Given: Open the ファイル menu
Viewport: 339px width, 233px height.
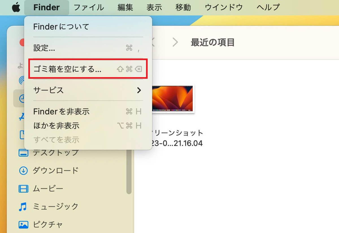Looking at the screenshot, I should tap(89, 7).
